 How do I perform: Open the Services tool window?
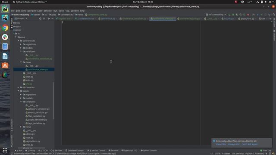pos(56,150)
